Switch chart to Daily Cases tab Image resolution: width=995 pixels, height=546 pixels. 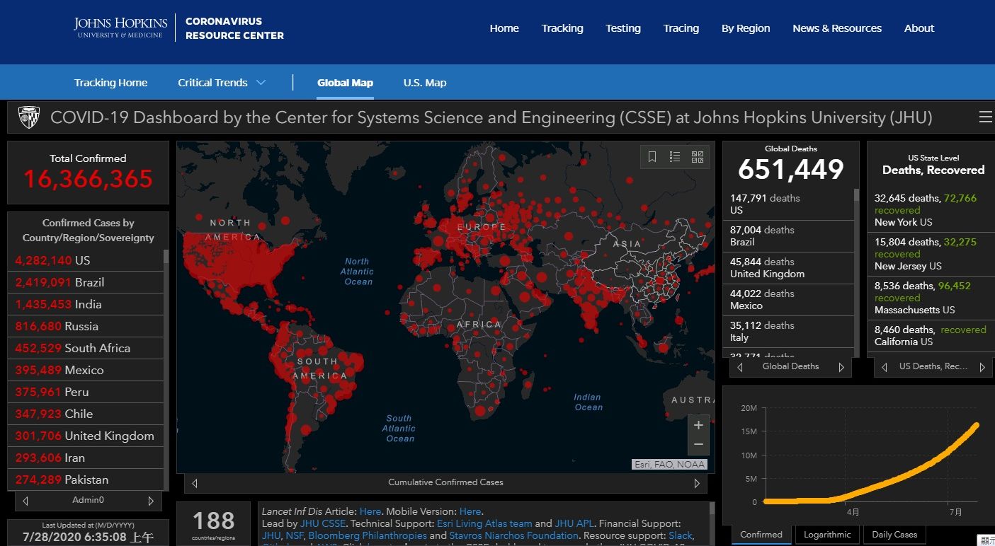tap(894, 535)
